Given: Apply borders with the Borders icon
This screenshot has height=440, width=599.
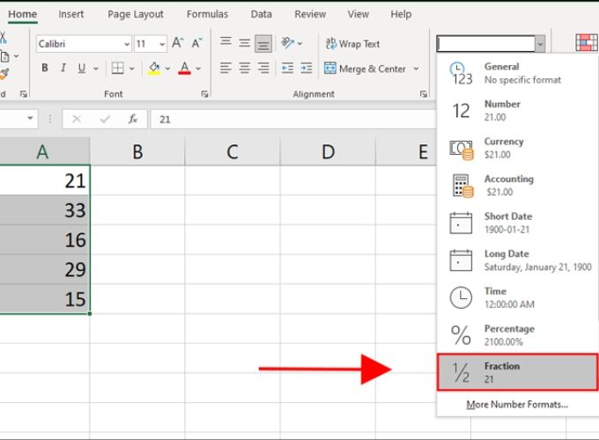Looking at the screenshot, I should click(118, 69).
